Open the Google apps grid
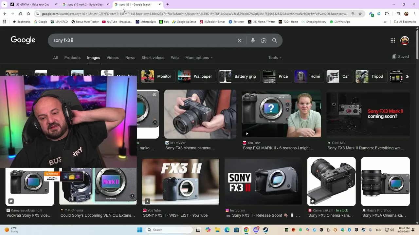Image resolution: width=419 pixels, height=235 pixels. coord(393,40)
